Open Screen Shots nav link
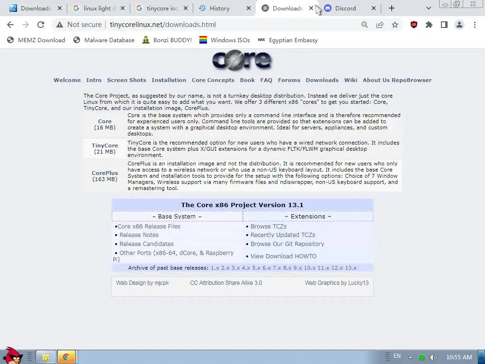 click(126, 80)
